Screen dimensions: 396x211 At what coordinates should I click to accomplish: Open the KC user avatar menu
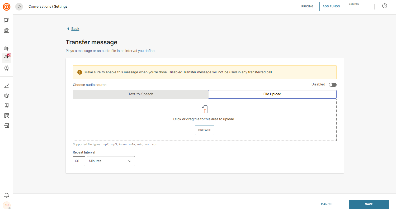pyautogui.click(x=7, y=205)
